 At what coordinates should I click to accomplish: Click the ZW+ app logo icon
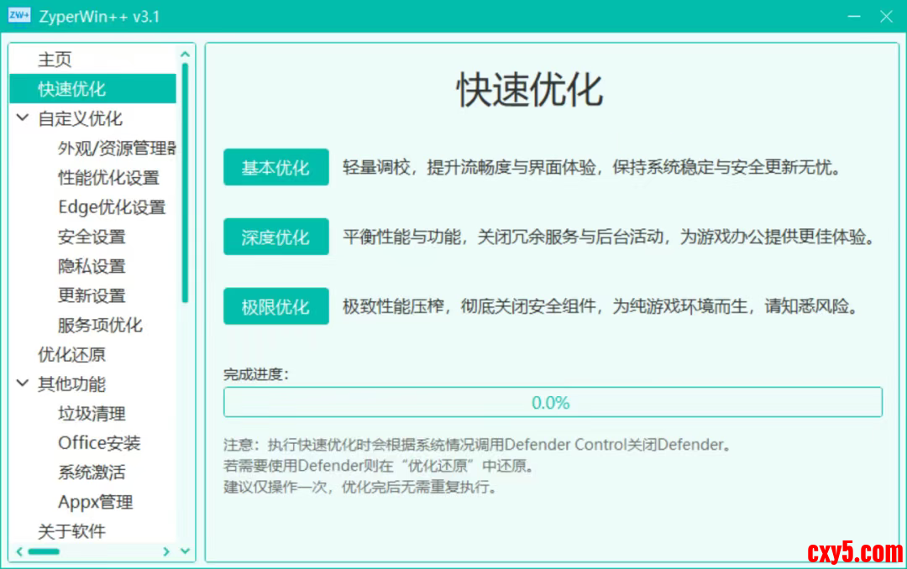tap(19, 16)
